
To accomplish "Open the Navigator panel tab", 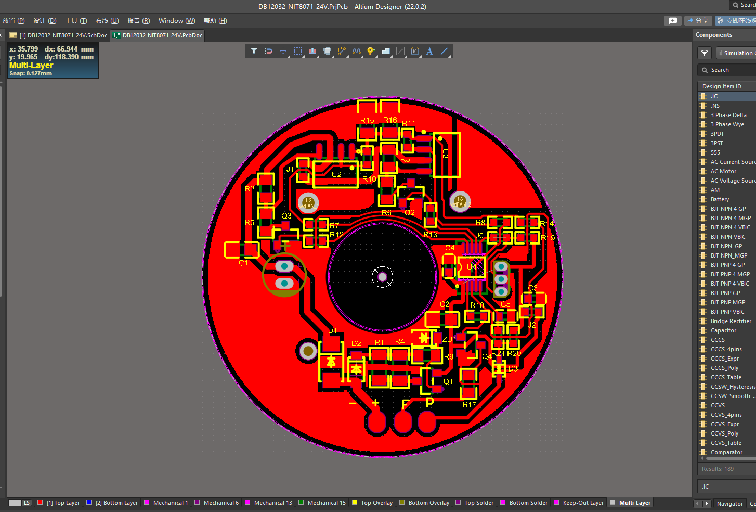I will click(729, 504).
